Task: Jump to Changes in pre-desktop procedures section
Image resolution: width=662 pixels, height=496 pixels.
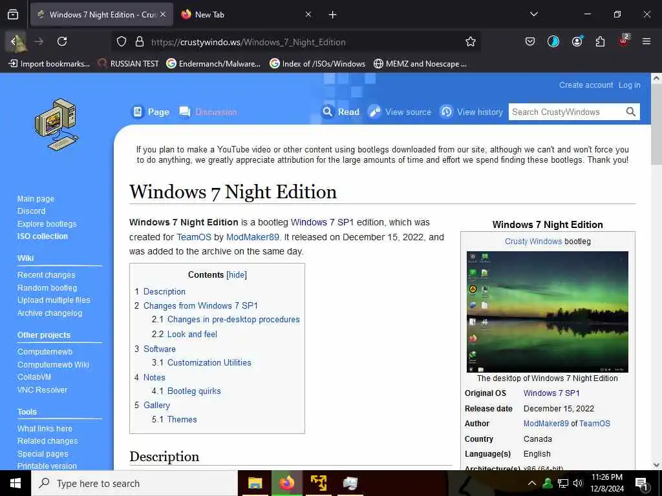Action: (x=233, y=319)
